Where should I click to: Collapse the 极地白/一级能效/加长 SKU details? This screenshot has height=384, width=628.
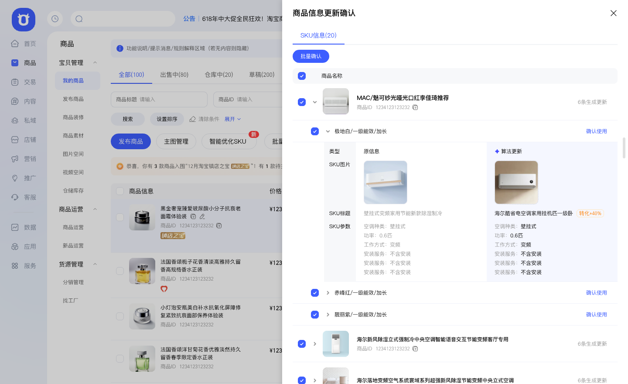328,131
